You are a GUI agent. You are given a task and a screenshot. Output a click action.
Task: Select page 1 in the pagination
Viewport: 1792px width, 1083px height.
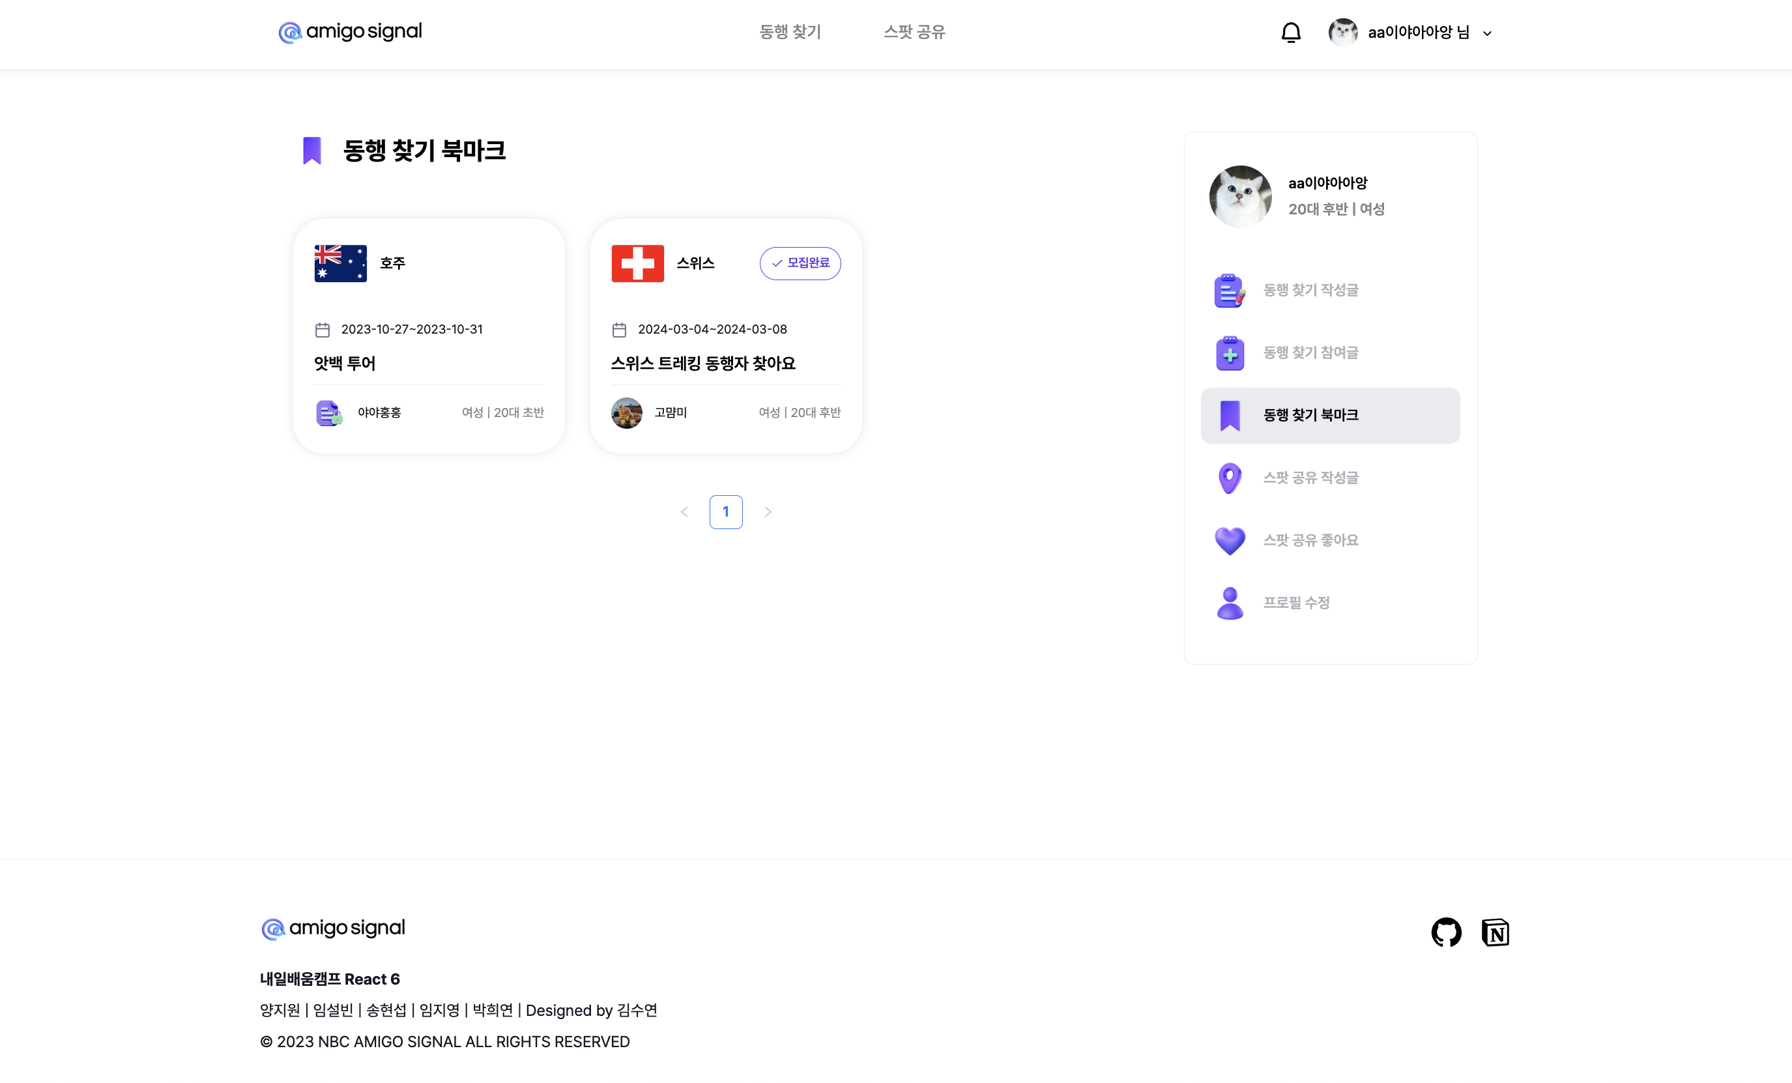click(726, 512)
